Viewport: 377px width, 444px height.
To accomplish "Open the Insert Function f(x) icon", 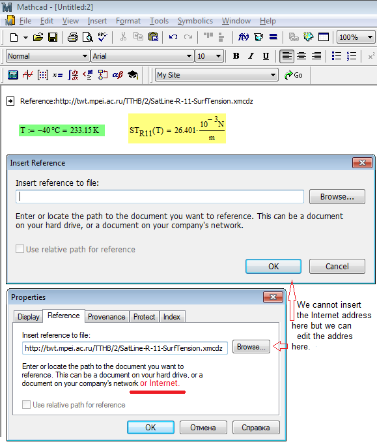I will tap(244, 37).
